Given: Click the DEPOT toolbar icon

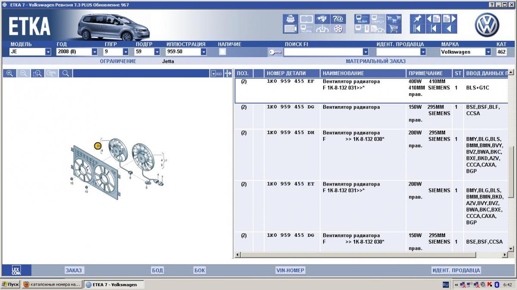Looking at the screenshot, I should tap(378, 19).
